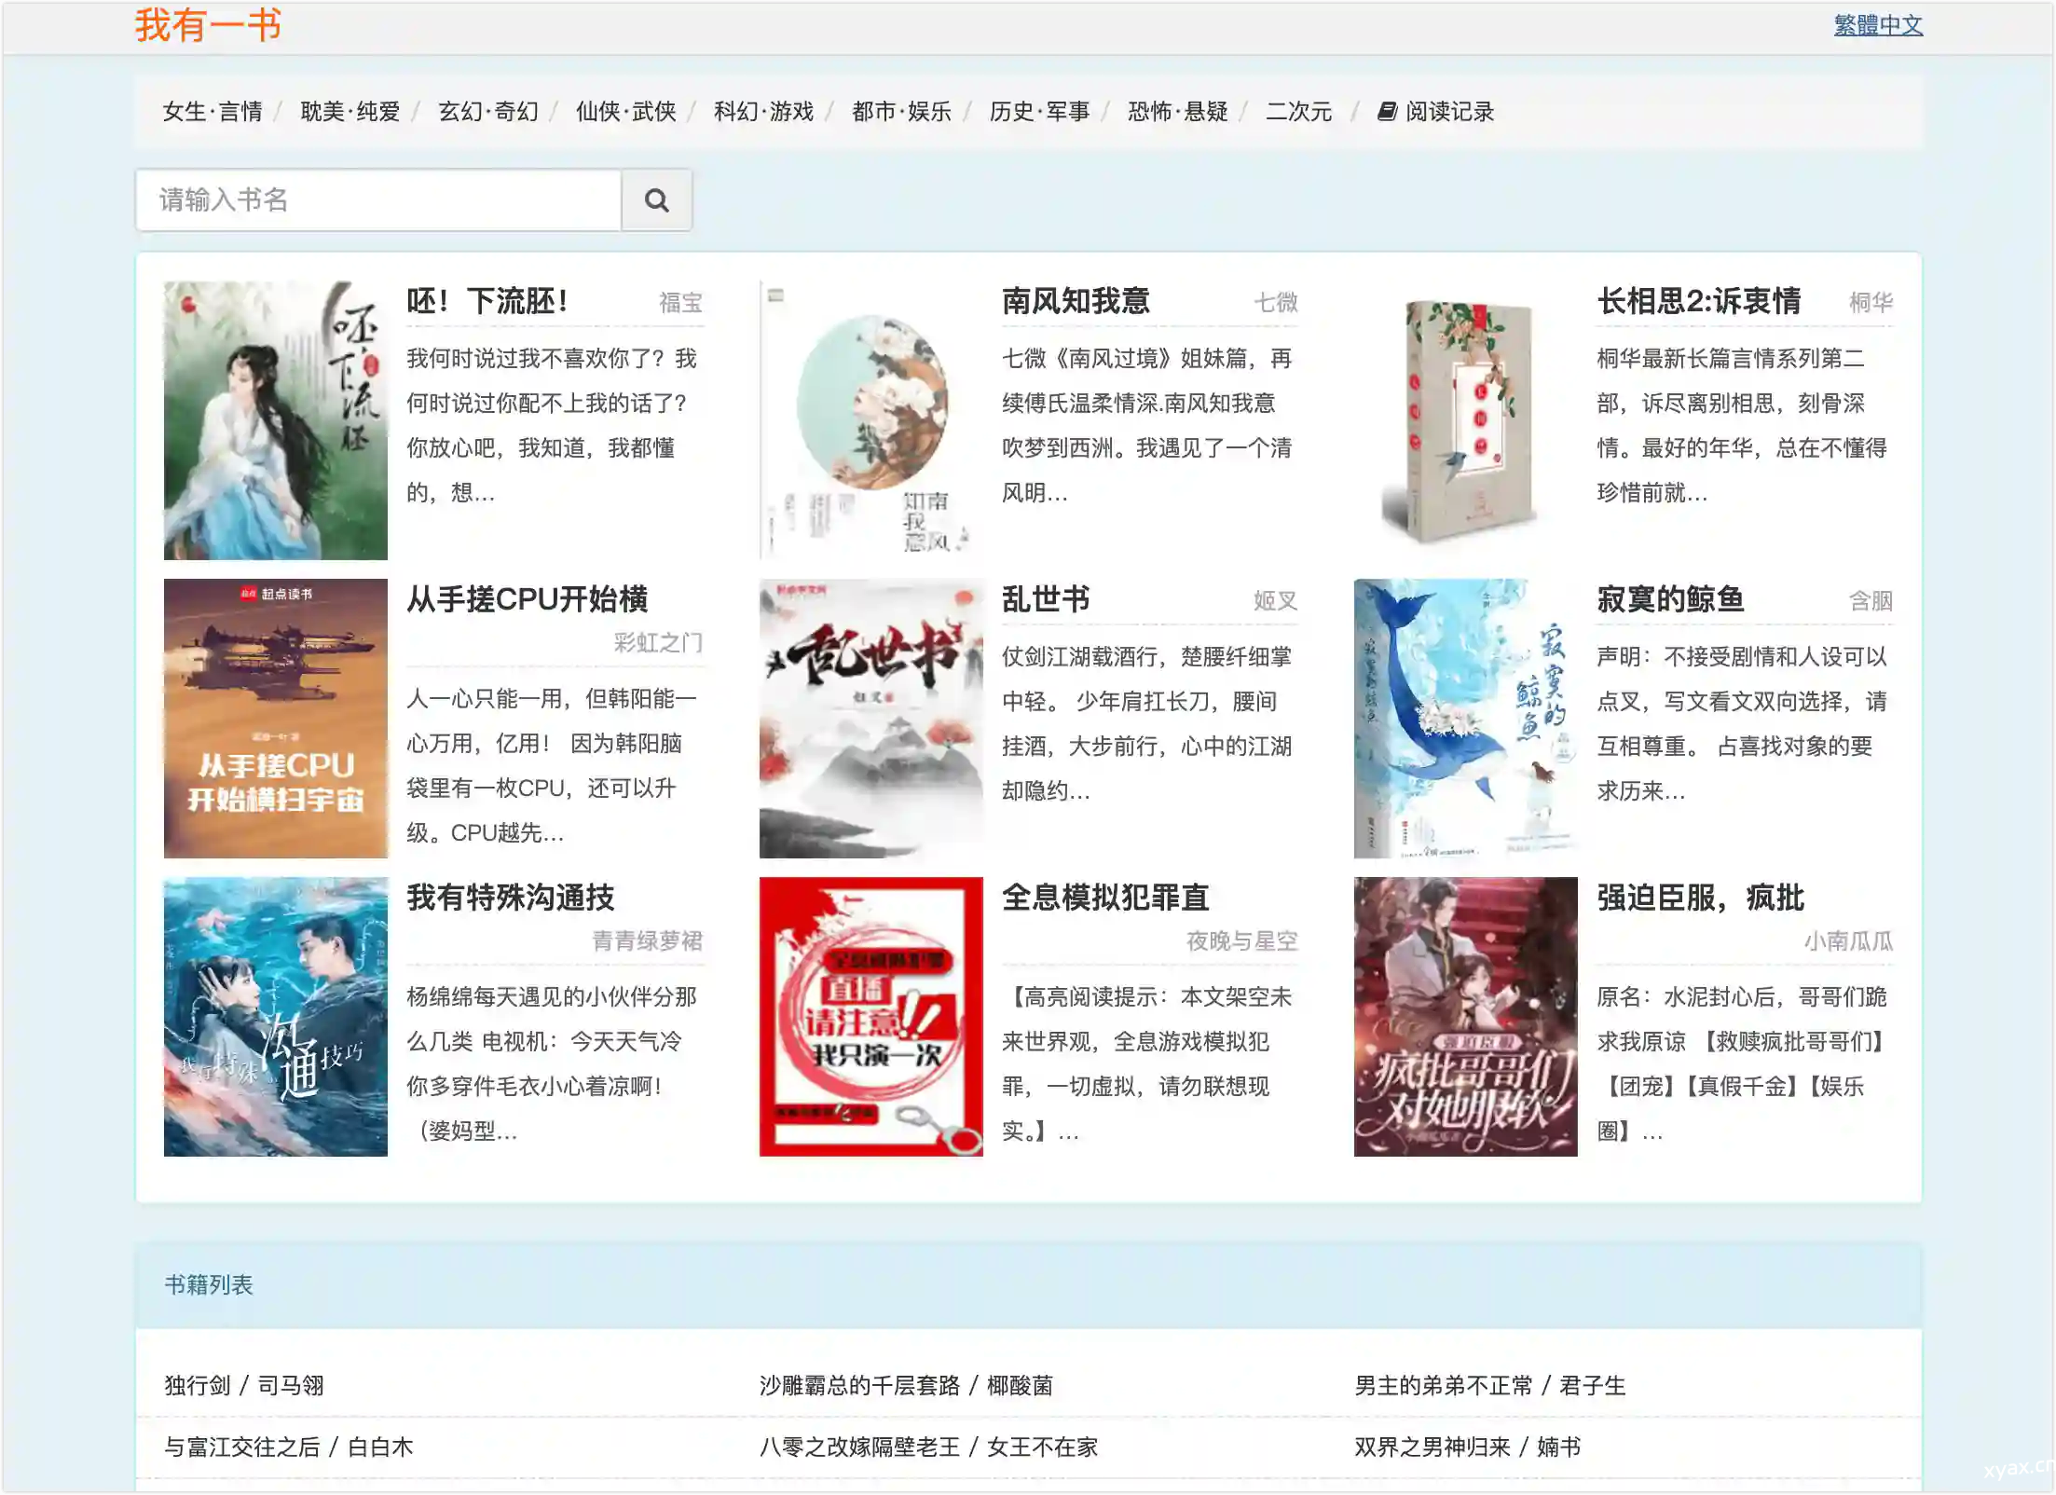Open the 强迫臣服，疯批 title link
Image resolution: width=2056 pixels, height=1495 pixels.
click(x=1700, y=898)
